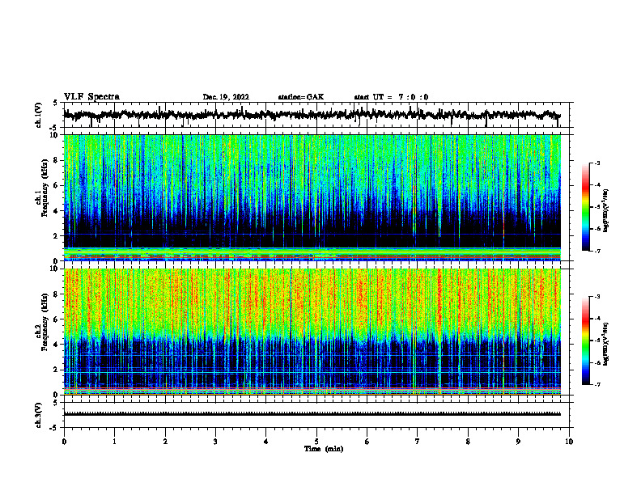Click the "4" label on ch.2 frequency axis
Viewport: 641px width, 495px height.
(57, 345)
